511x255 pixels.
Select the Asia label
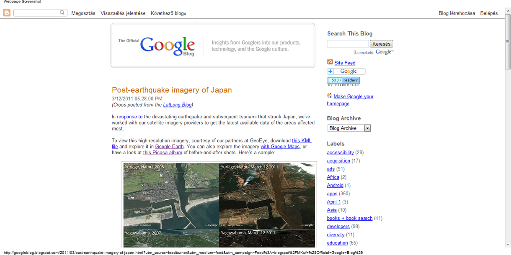pos(332,210)
